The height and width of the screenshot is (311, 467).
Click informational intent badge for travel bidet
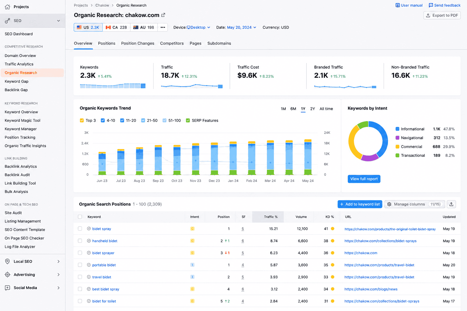192,277
